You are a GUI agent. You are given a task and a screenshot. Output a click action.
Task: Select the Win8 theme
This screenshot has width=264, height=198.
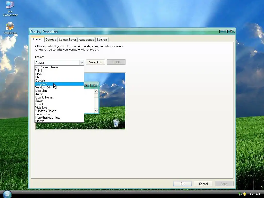[59, 71]
